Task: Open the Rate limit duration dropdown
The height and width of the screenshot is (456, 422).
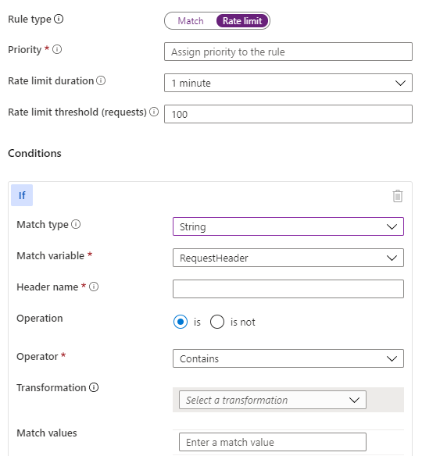Action: [288, 83]
